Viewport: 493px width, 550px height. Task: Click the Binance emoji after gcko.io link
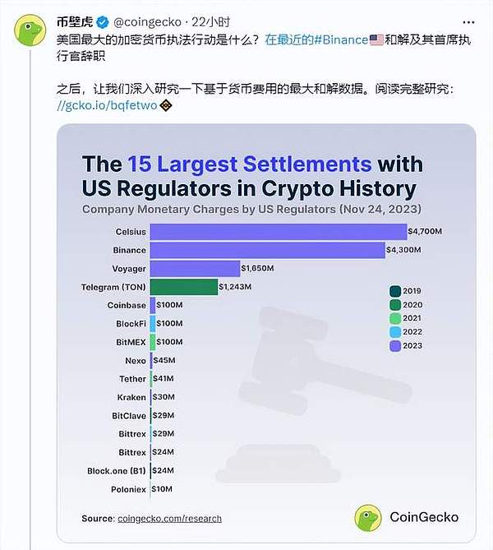coord(165,106)
